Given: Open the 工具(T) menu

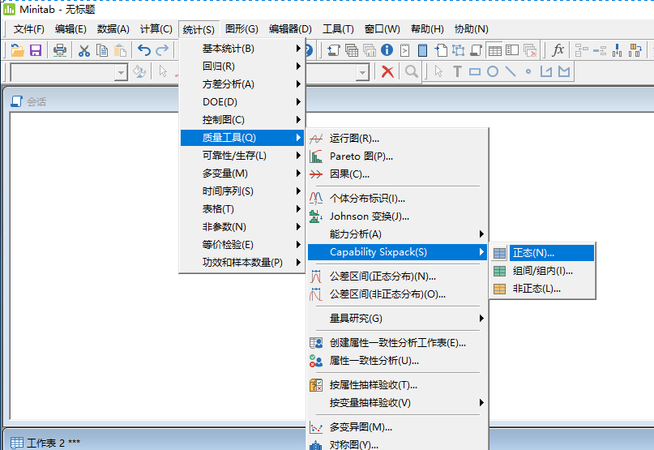Looking at the screenshot, I should (x=338, y=29).
